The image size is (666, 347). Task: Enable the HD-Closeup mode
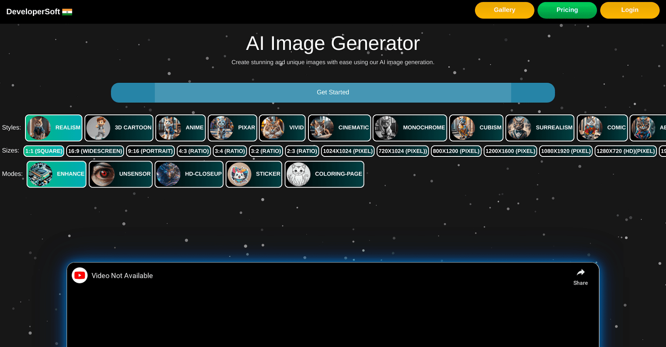click(189, 174)
